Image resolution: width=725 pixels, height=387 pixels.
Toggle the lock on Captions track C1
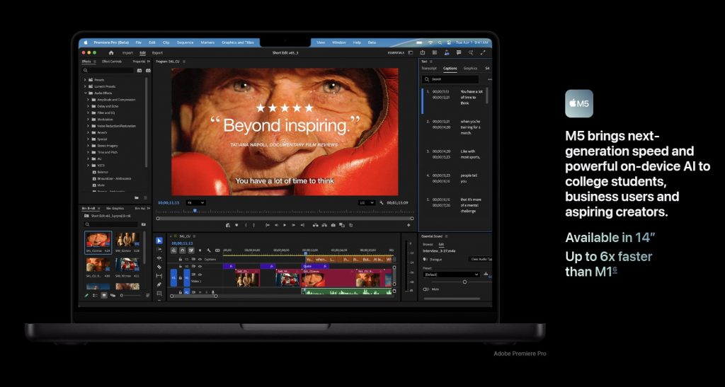click(x=181, y=259)
